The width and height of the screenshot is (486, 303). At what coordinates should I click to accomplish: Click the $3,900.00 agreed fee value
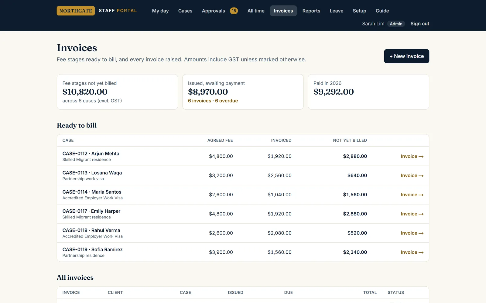click(221, 252)
